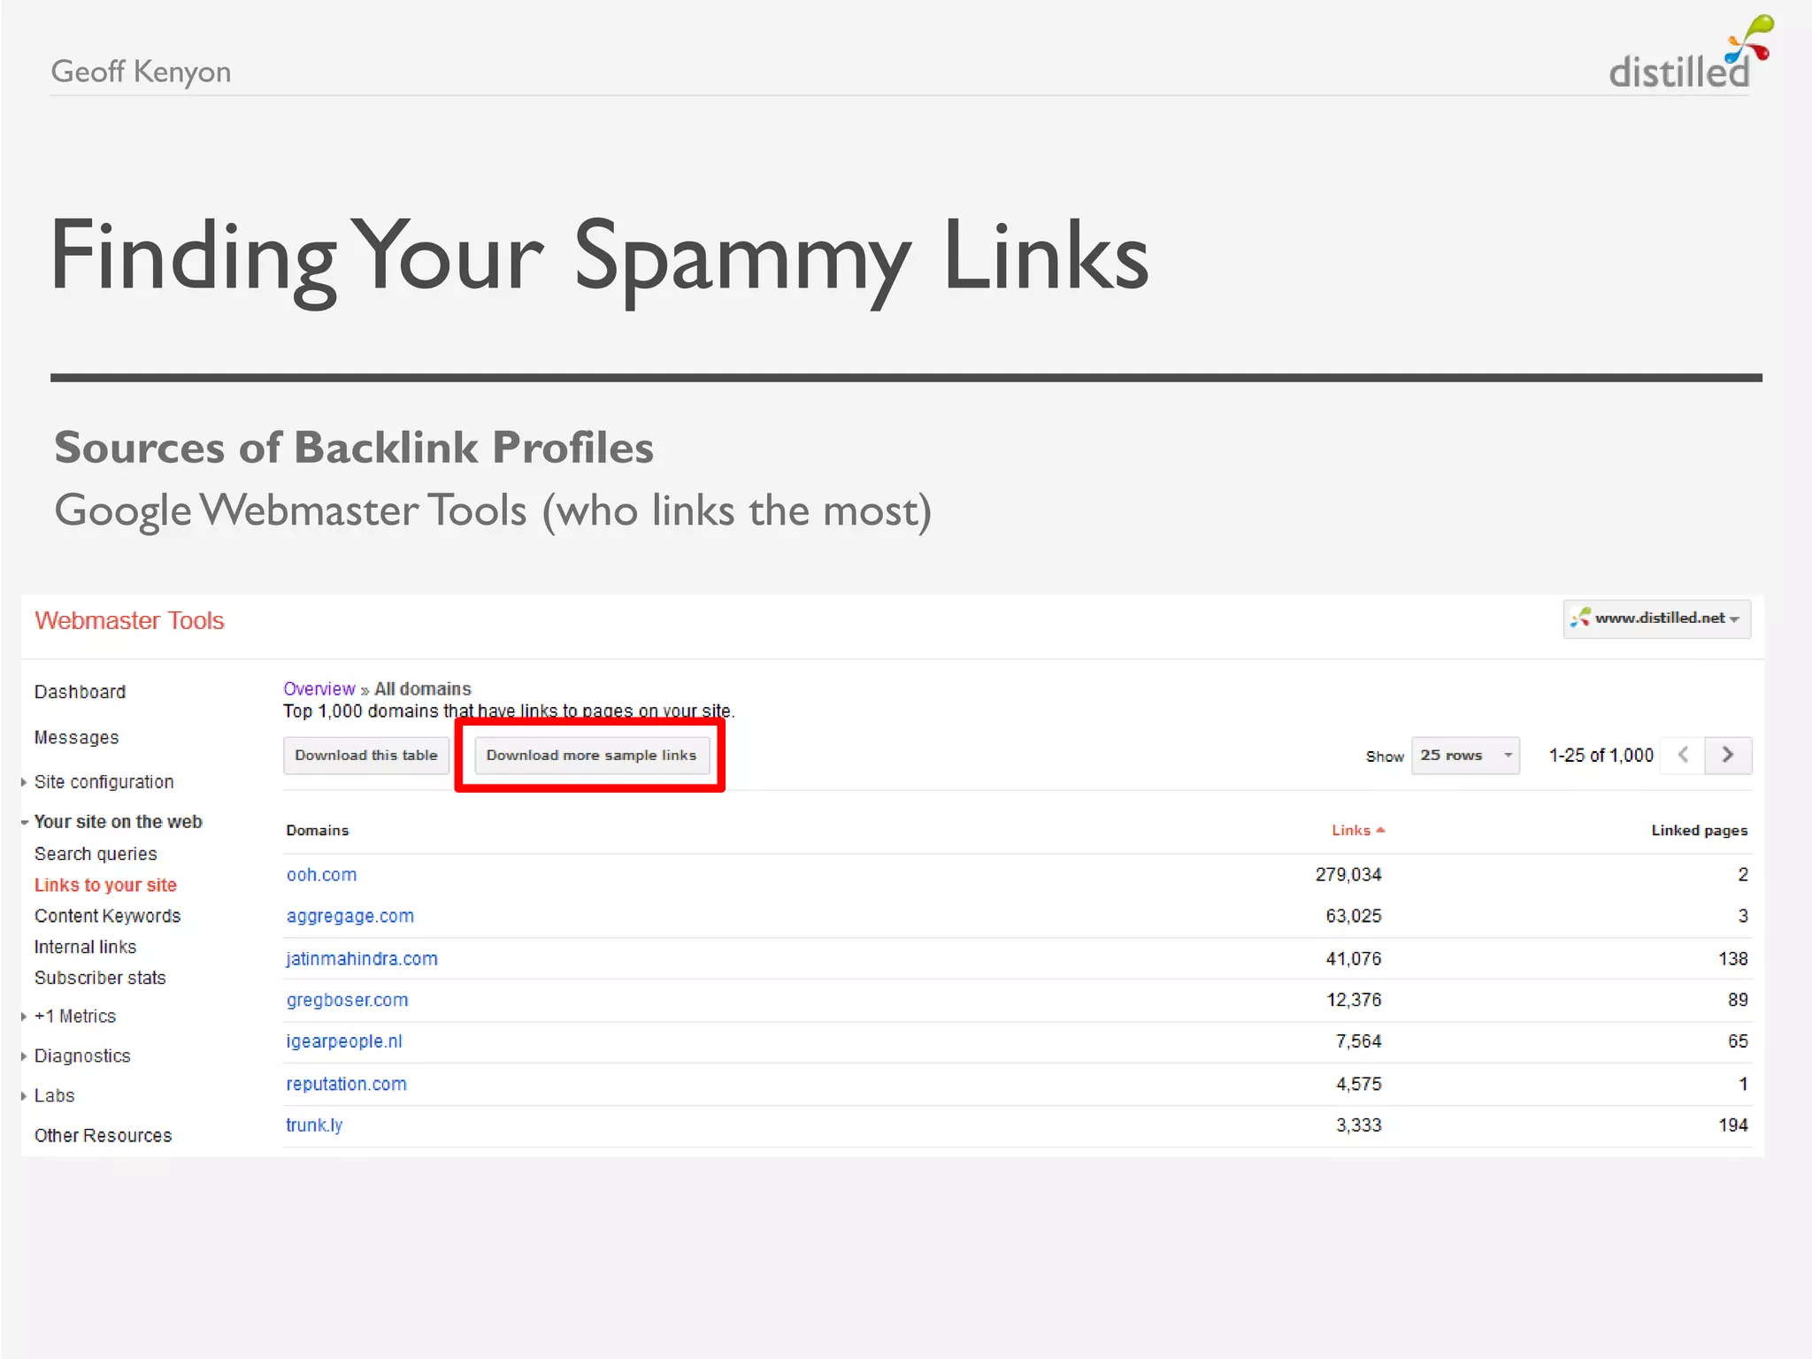Click Download more sample links button

[x=592, y=756]
